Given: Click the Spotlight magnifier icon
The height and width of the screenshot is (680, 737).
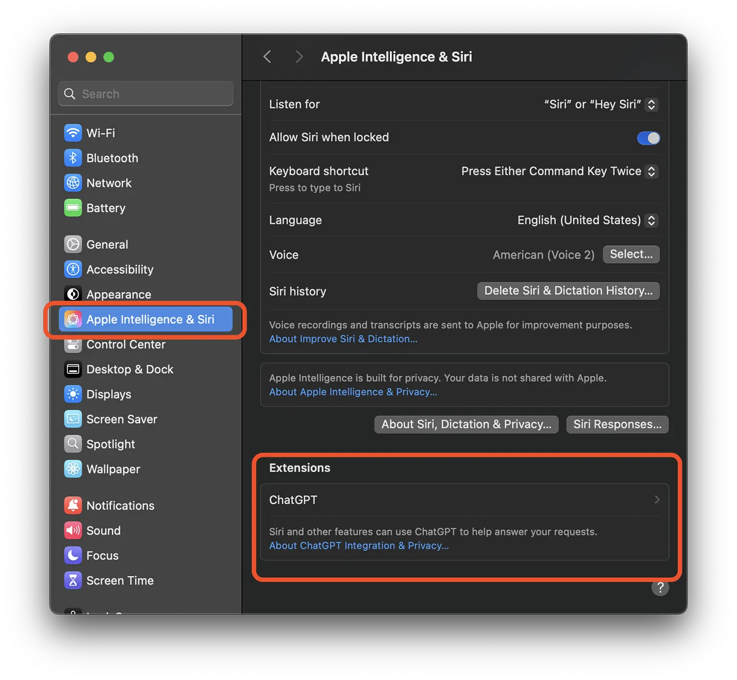Looking at the screenshot, I should coord(73,444).
